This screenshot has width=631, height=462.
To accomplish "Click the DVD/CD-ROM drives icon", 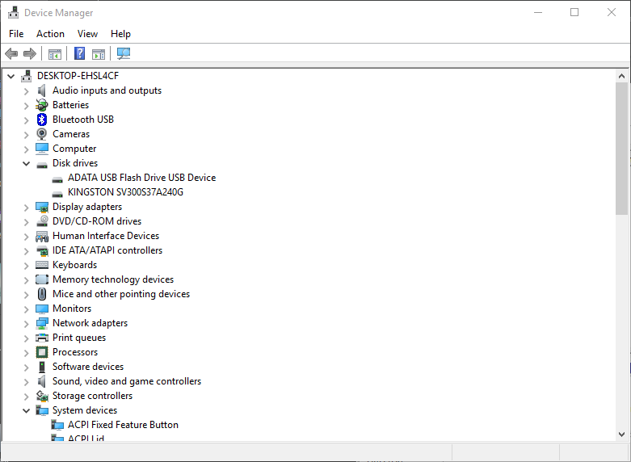I will (42, 221).
